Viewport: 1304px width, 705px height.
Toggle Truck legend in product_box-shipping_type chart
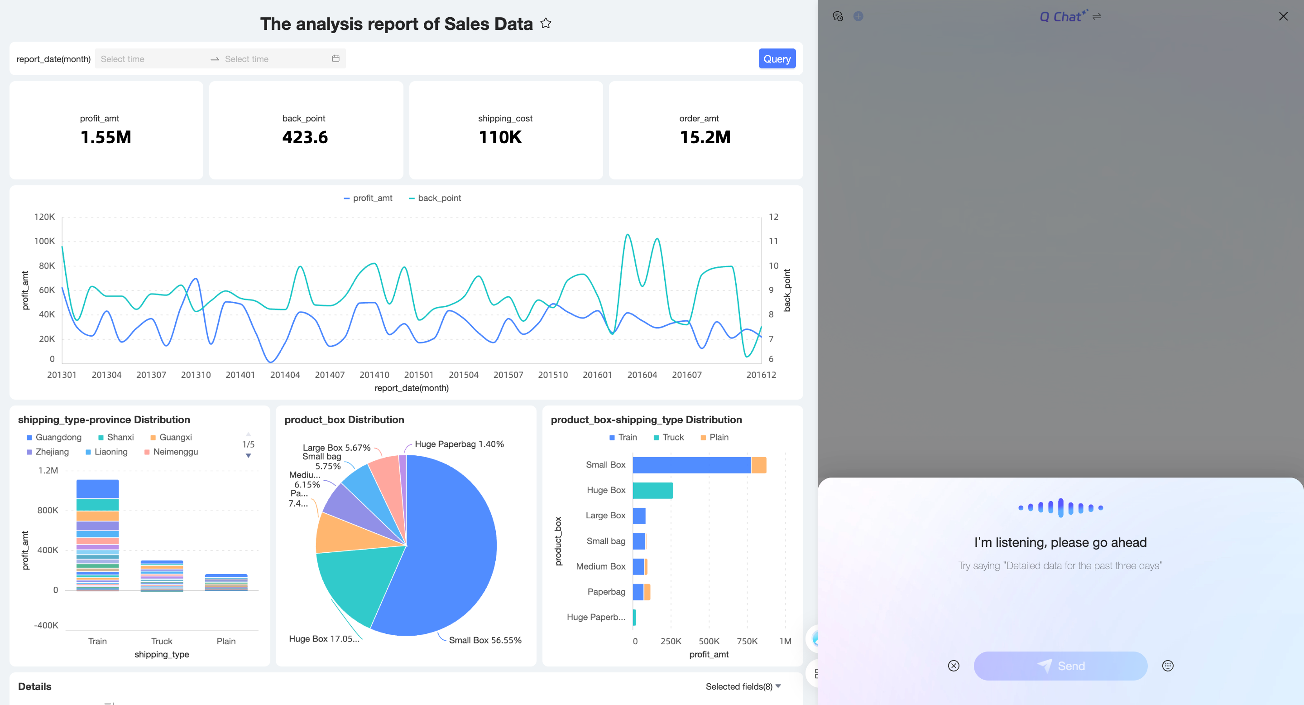click(668, 437)
